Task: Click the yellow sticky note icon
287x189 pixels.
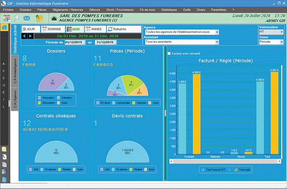Action: (x=39, y=18)
